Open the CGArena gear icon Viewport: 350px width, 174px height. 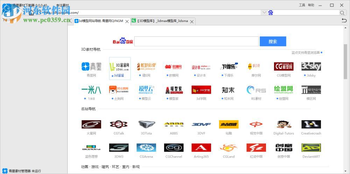(x=146, y=147)
